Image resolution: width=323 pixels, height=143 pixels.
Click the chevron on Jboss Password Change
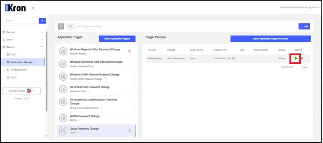coord(130,130)
